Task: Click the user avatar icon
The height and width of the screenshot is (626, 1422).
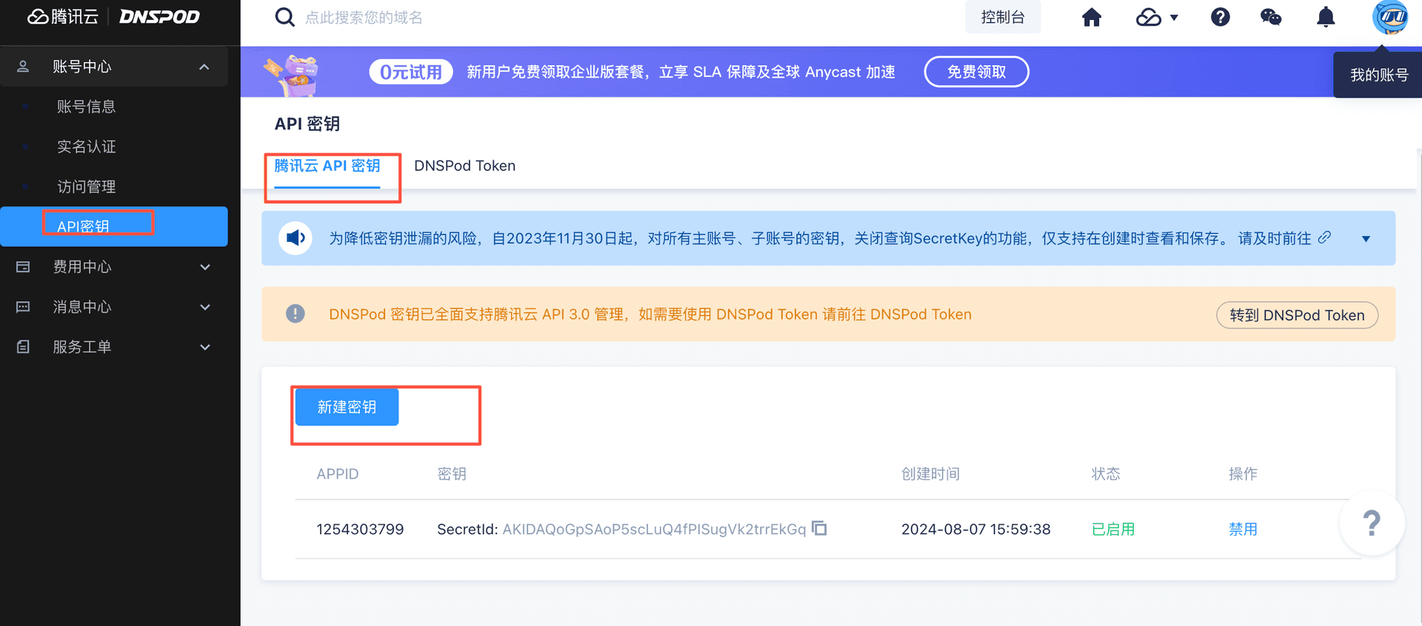Action: click(1390, 17)
